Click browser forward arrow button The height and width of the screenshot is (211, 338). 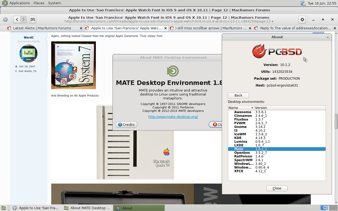coord(24,20)
